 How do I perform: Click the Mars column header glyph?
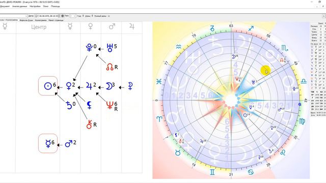coord(112,26)
